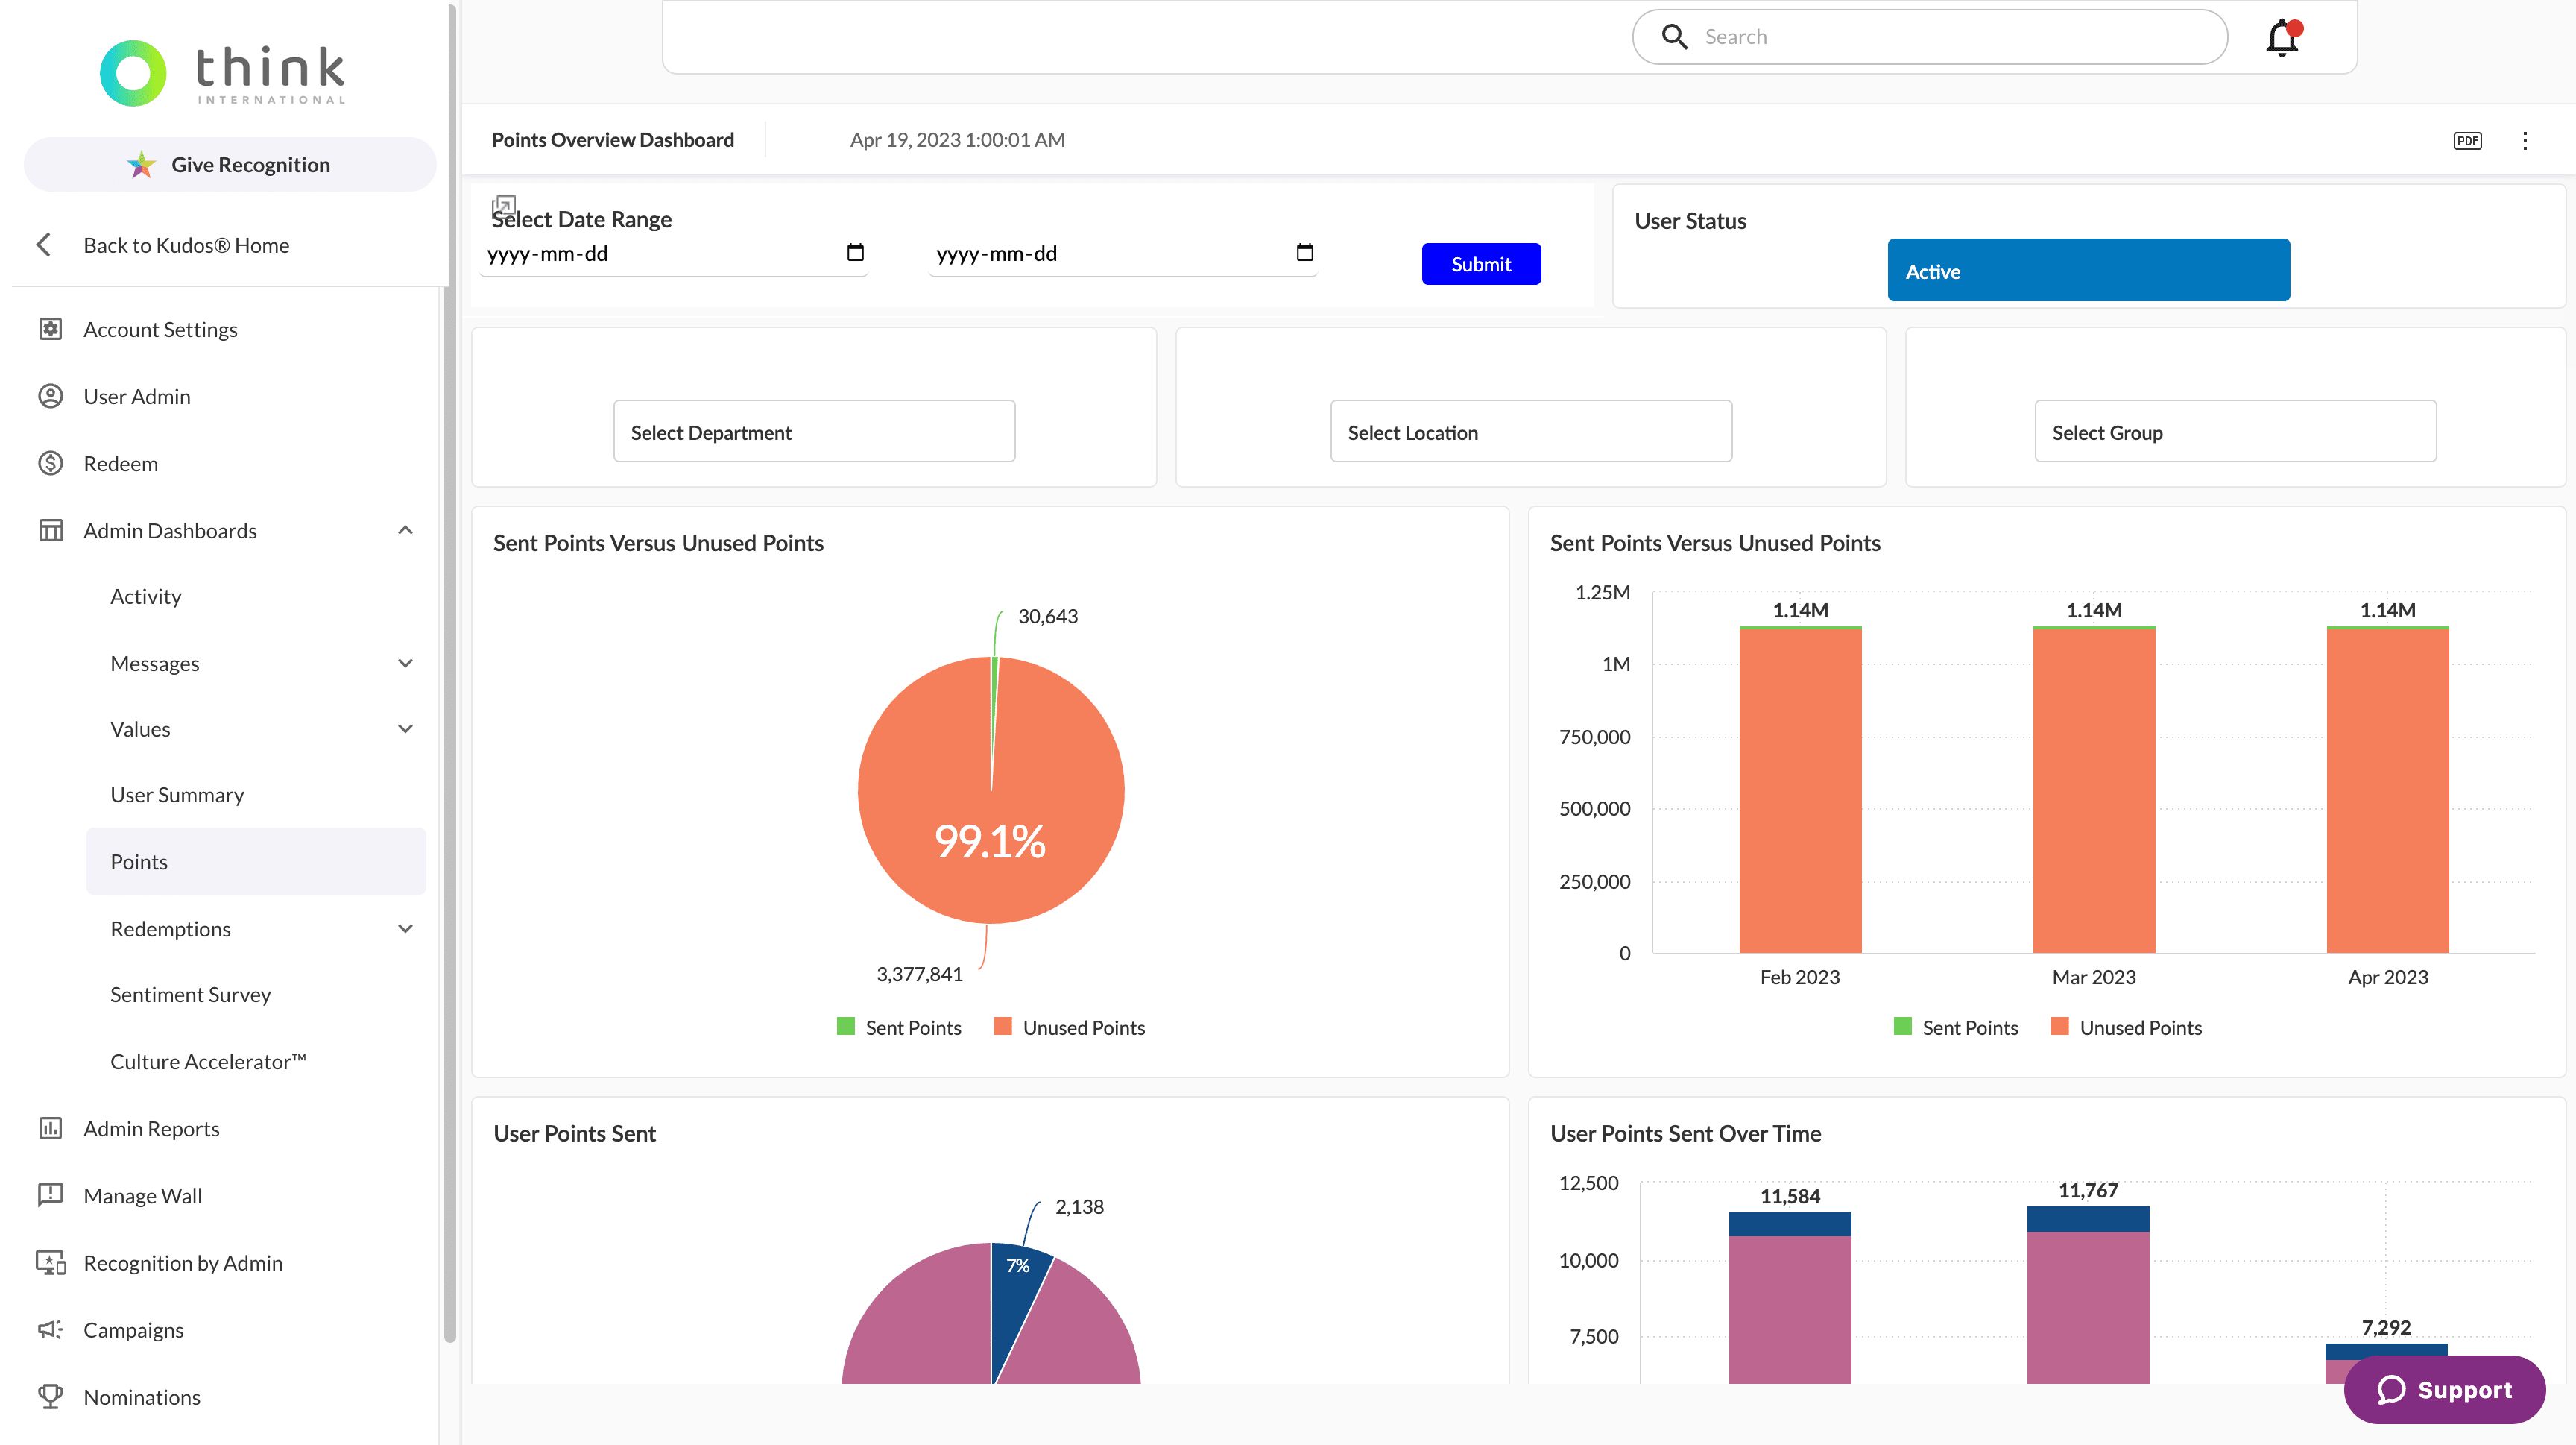Open the Activity dashboard
Screen dimensions: 2576x1445
(146, 596)
